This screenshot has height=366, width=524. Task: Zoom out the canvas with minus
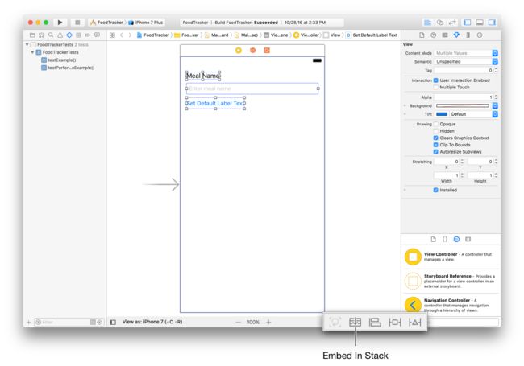pos(239,322)
